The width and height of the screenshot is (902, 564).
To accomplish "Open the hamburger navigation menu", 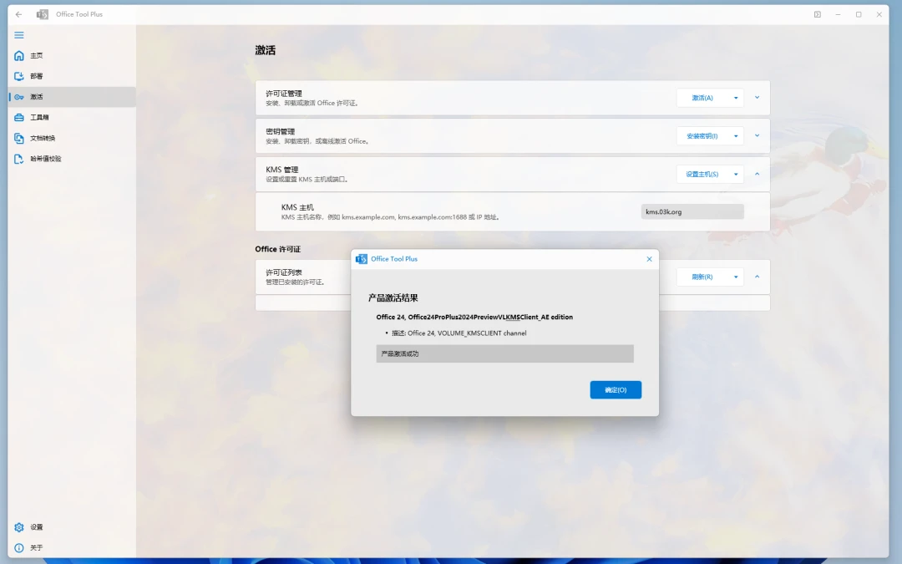I will (19, 35).
